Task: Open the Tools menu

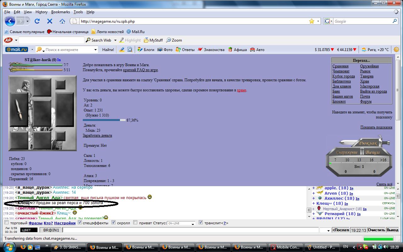Action: (78, 12)
